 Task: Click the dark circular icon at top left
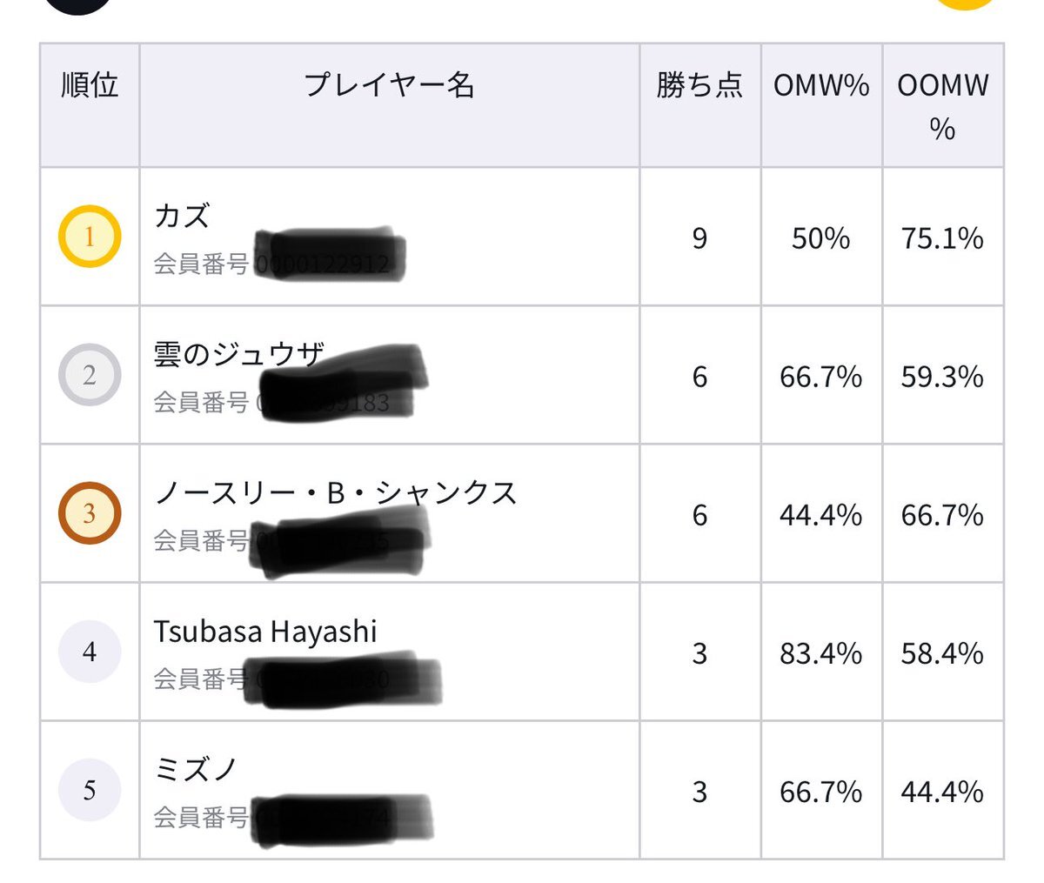(78, 4)
